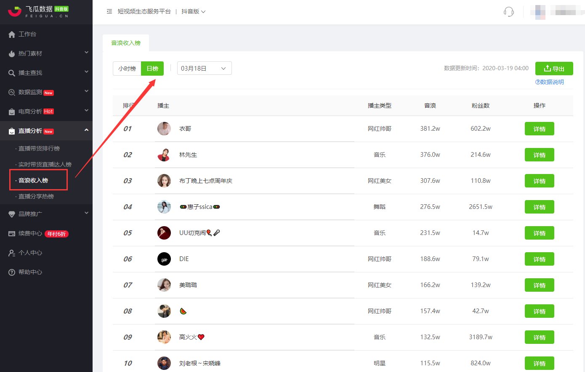Click 林先生's avatar thumbnail

tap(164, 155)
